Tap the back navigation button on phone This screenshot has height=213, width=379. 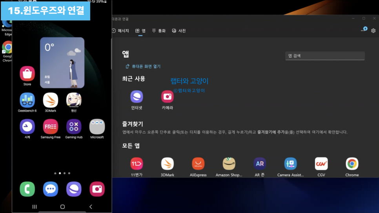click(x=91, y=207)
